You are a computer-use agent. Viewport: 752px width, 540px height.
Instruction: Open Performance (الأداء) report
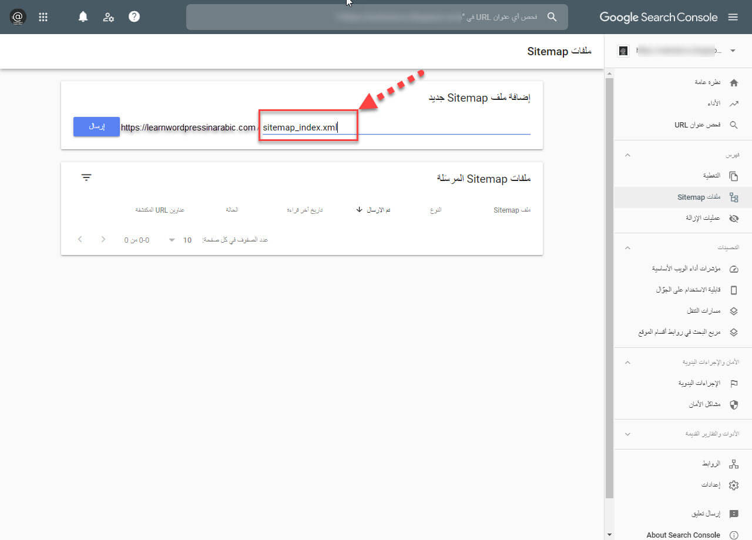coord(713,103)
